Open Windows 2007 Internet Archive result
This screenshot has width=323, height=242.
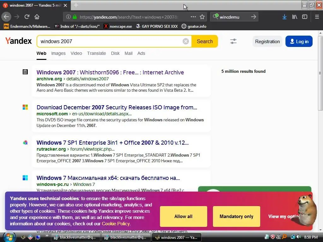pyautogui.click(x=110, y=72)
